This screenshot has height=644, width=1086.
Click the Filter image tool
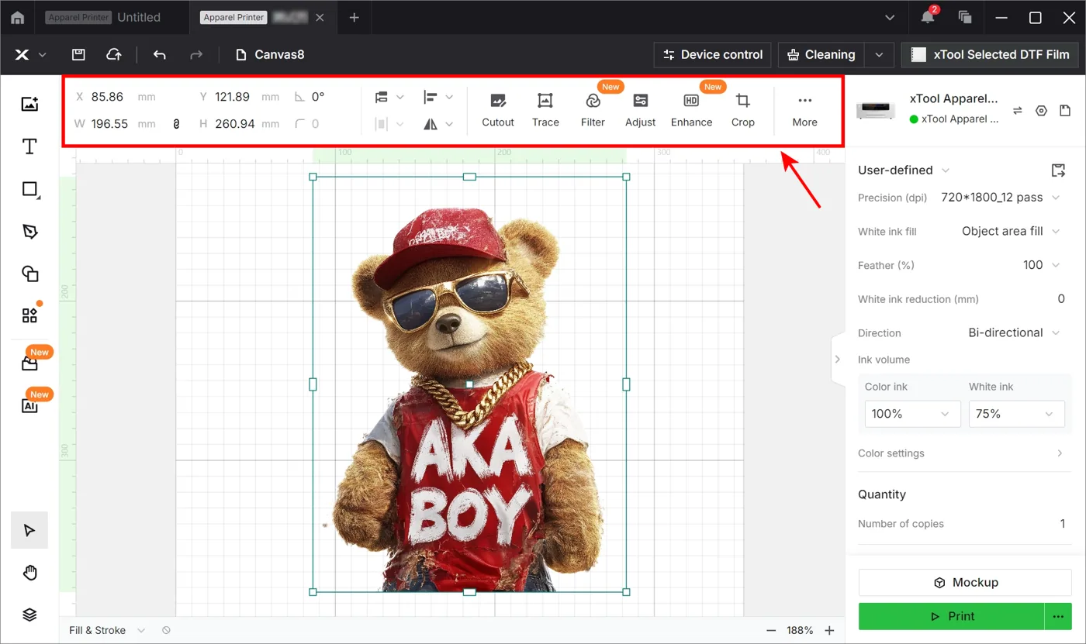[x=593, y=110]
